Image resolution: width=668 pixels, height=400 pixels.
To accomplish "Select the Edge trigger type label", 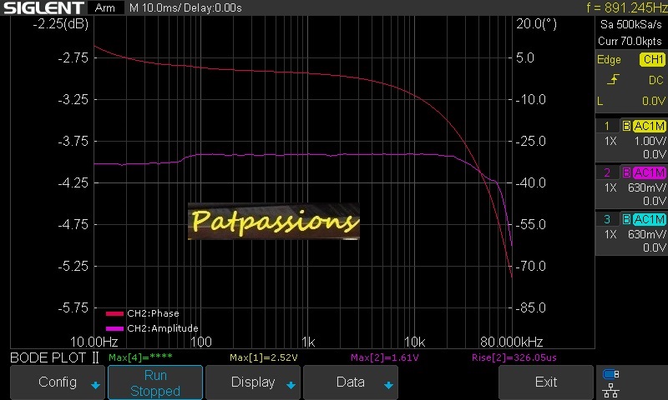I will (609, 60).
